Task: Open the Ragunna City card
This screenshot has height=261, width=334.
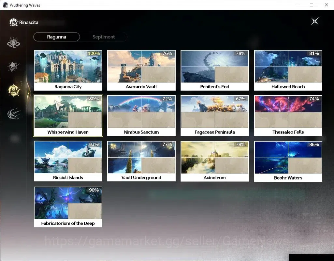Action: click(x=68, y=70)
